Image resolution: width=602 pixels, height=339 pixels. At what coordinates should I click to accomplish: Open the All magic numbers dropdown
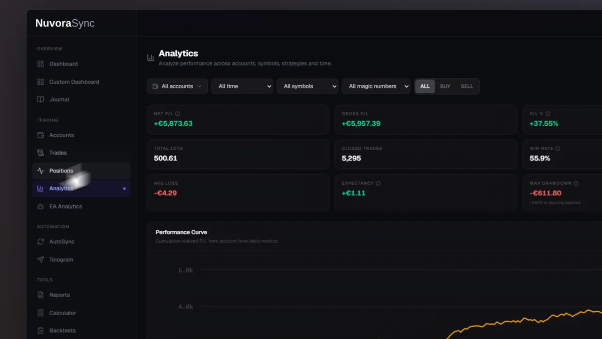[x=376, y=86]
